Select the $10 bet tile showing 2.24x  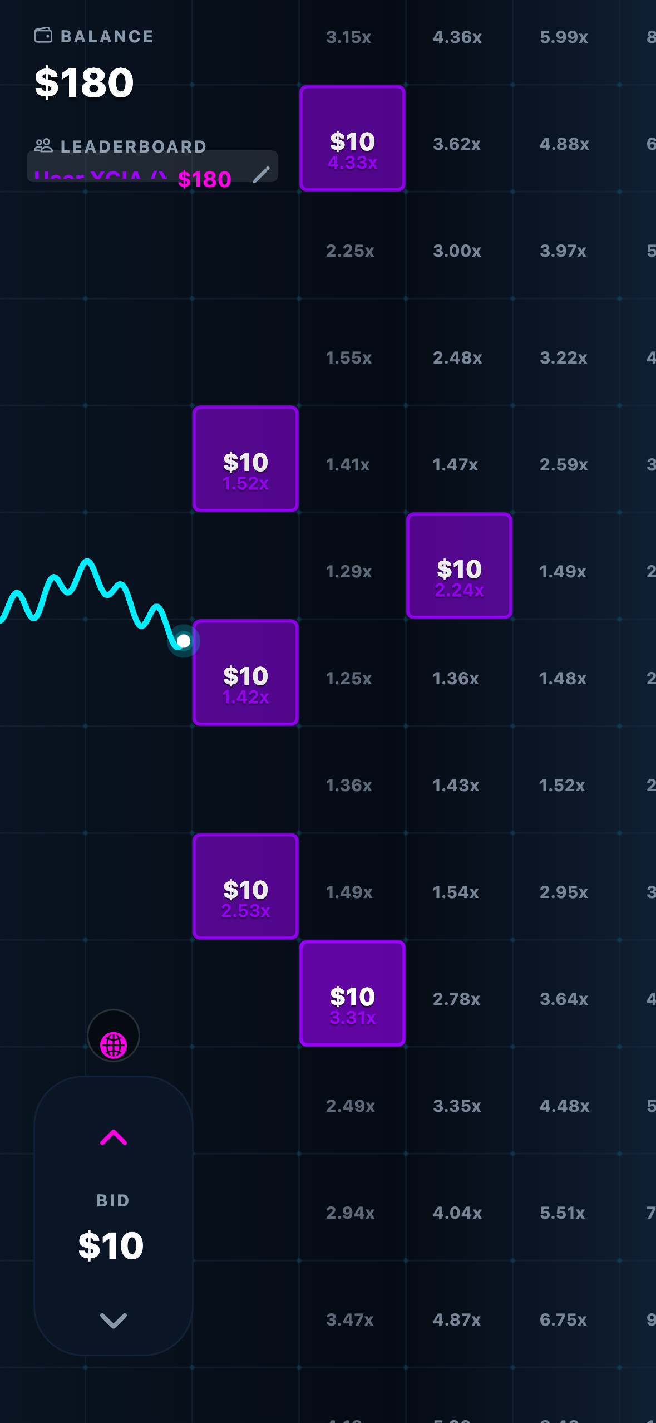(459, 566)
